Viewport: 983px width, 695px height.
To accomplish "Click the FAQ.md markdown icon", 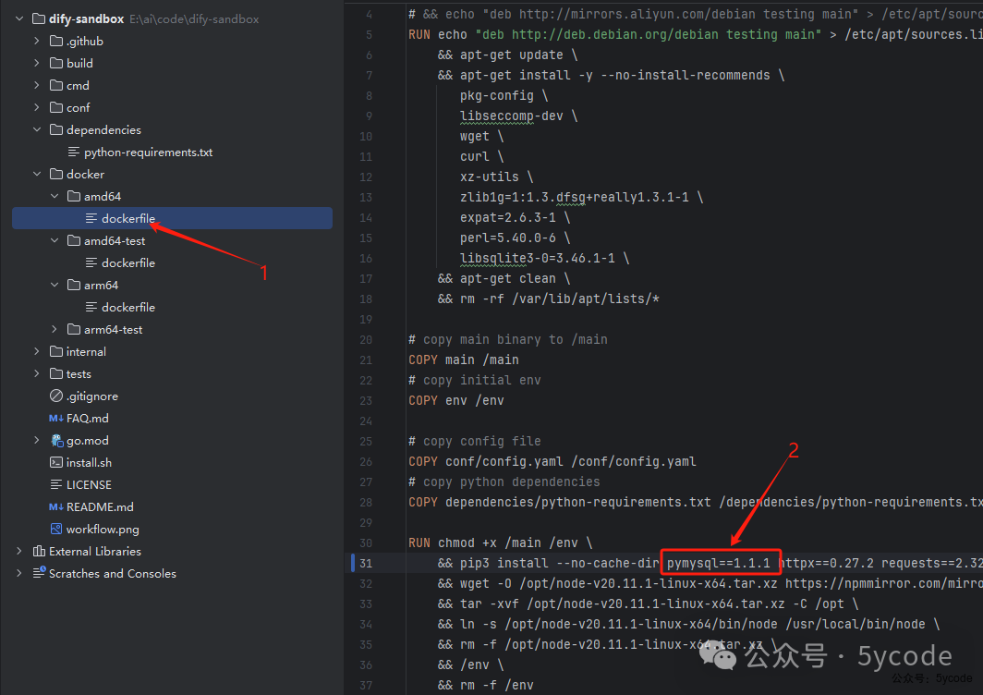I will pyautogui.click(x=56, y=419).
